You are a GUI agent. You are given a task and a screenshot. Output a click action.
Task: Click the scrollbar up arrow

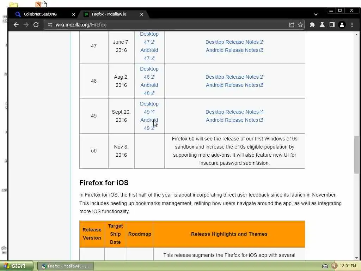(356, 35)
